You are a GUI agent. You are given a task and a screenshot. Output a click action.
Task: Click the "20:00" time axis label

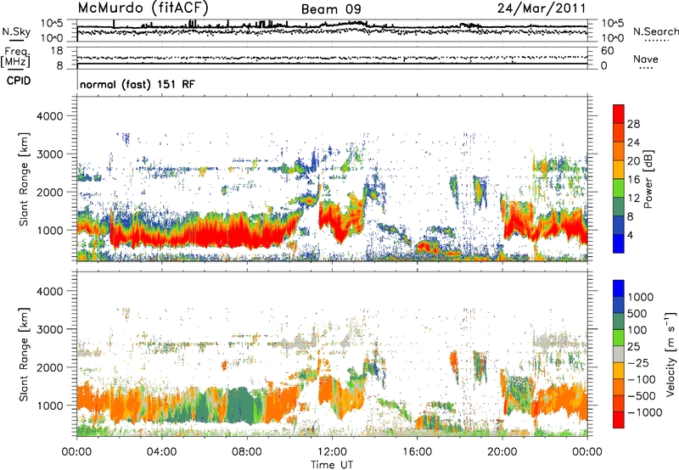coord(502,452)
